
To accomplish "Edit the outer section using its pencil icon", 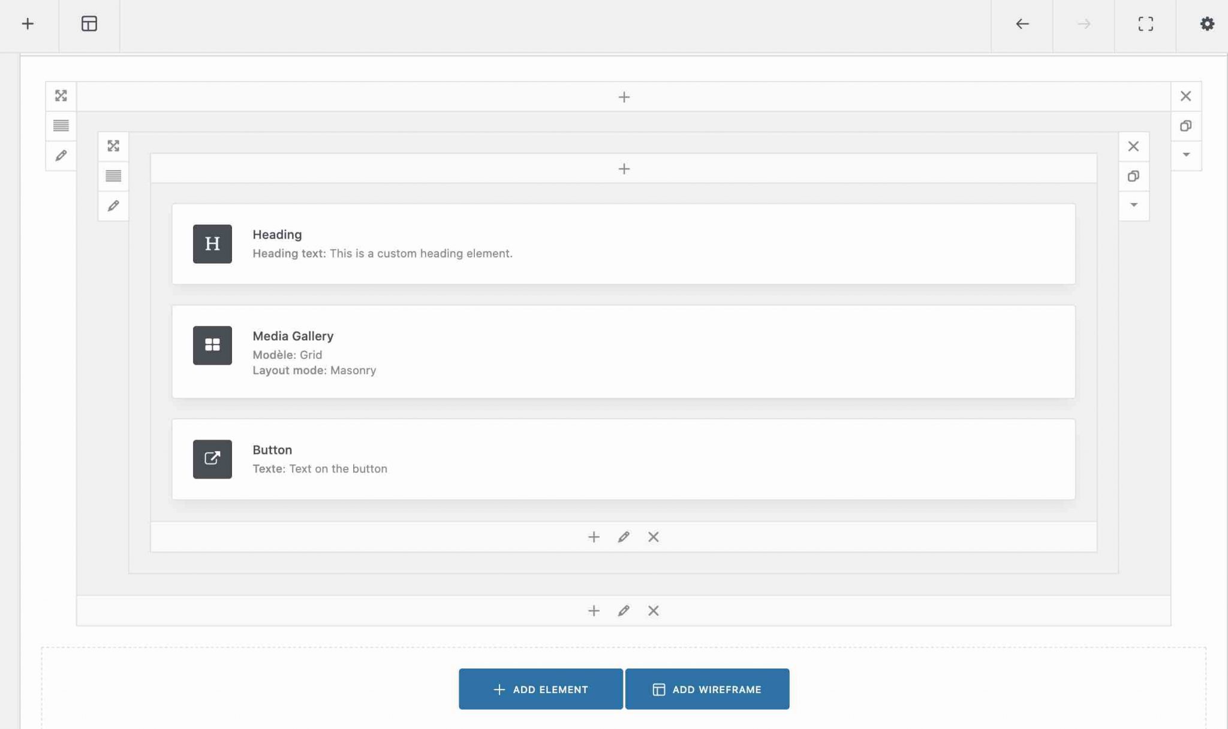I will click(x=61, y=155).
